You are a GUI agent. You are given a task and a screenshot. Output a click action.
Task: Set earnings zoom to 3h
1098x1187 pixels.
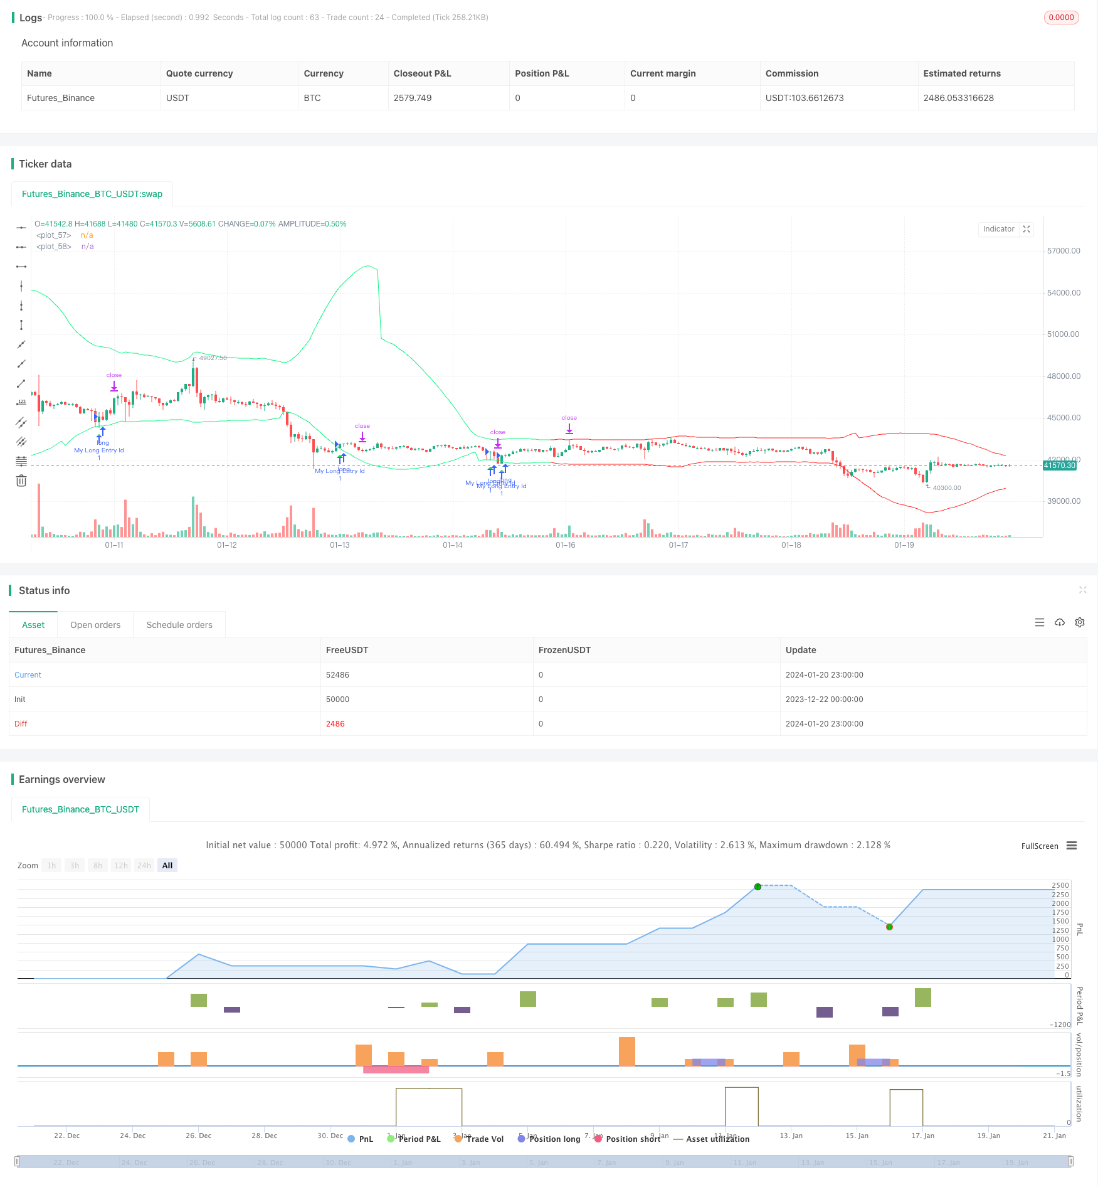tap(75, 866)
